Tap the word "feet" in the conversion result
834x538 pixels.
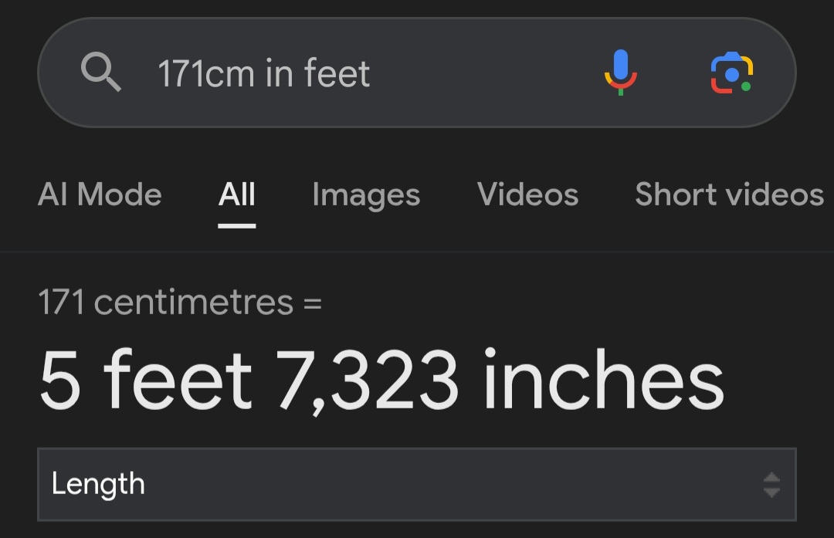tap(178, 381)
